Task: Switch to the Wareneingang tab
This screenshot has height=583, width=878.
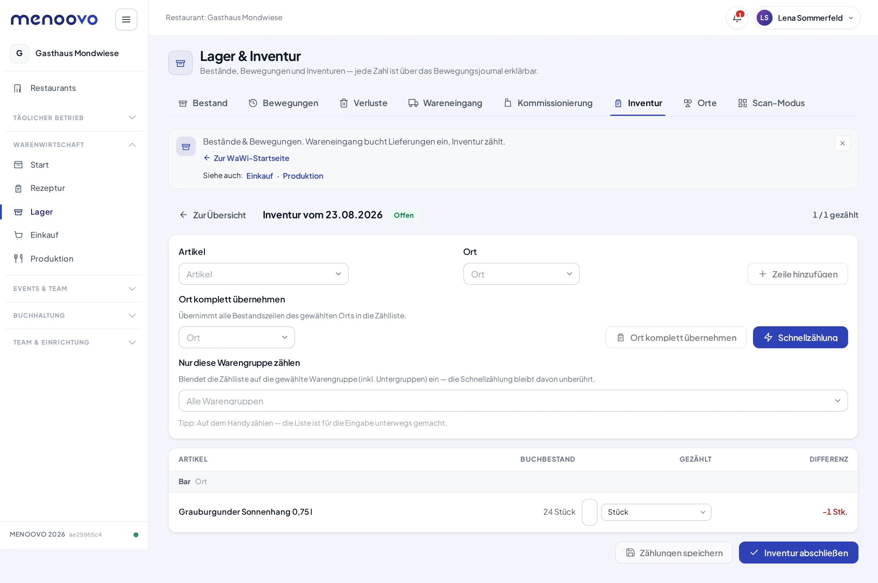Action: coord(445,103)
